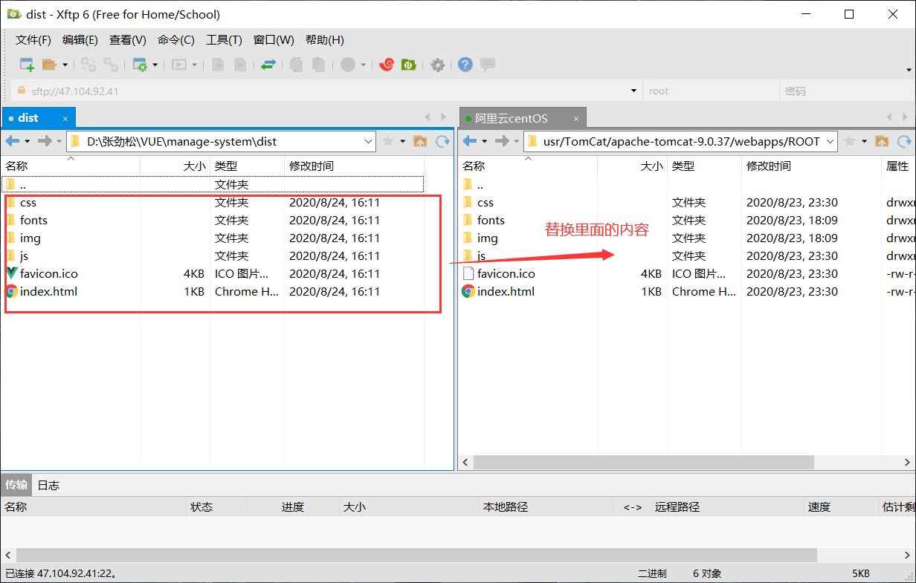Expand the remote path combo box dropdown

[x=830, y=141]
